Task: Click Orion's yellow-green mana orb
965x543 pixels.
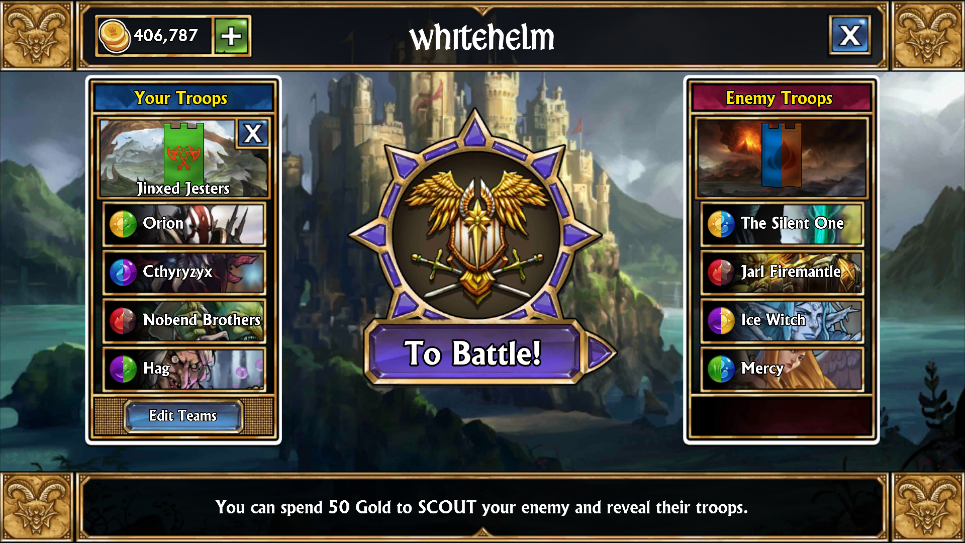Action: pyautogui.click(x=123, y=224)
